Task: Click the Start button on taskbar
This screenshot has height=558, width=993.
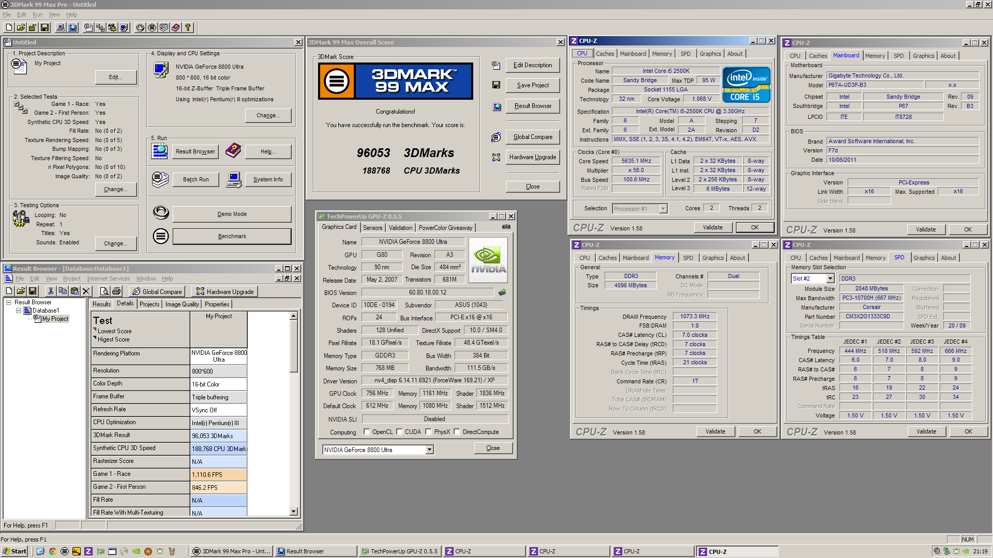Action: 14,551
